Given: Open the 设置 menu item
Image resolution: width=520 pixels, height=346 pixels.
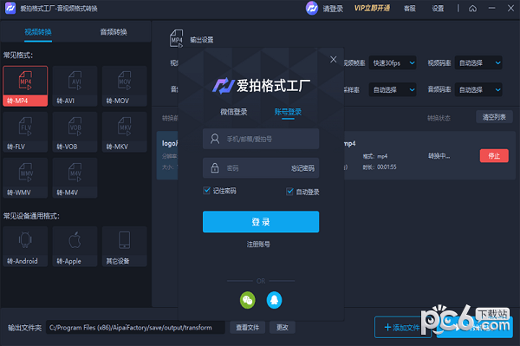Looking at the screenshot, I should (438, 9).
